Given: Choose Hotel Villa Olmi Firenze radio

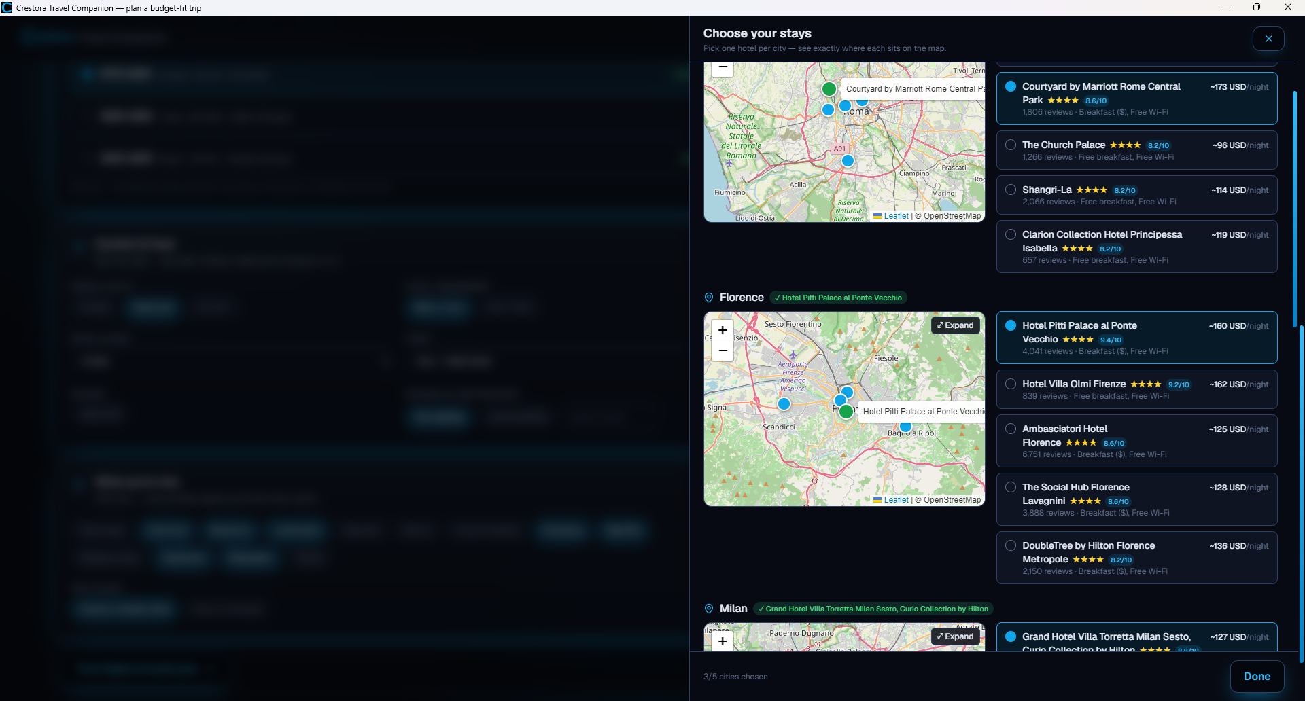Looking at the screenshot, I should 1011,384.
